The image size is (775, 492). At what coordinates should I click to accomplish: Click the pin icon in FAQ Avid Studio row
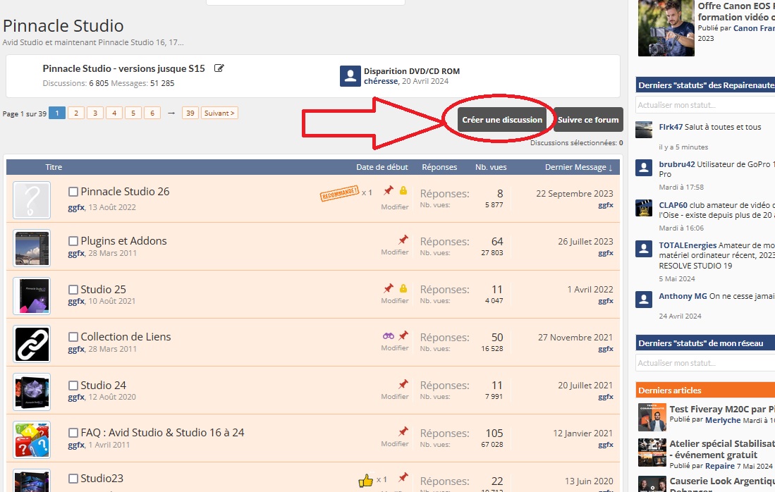403,431
